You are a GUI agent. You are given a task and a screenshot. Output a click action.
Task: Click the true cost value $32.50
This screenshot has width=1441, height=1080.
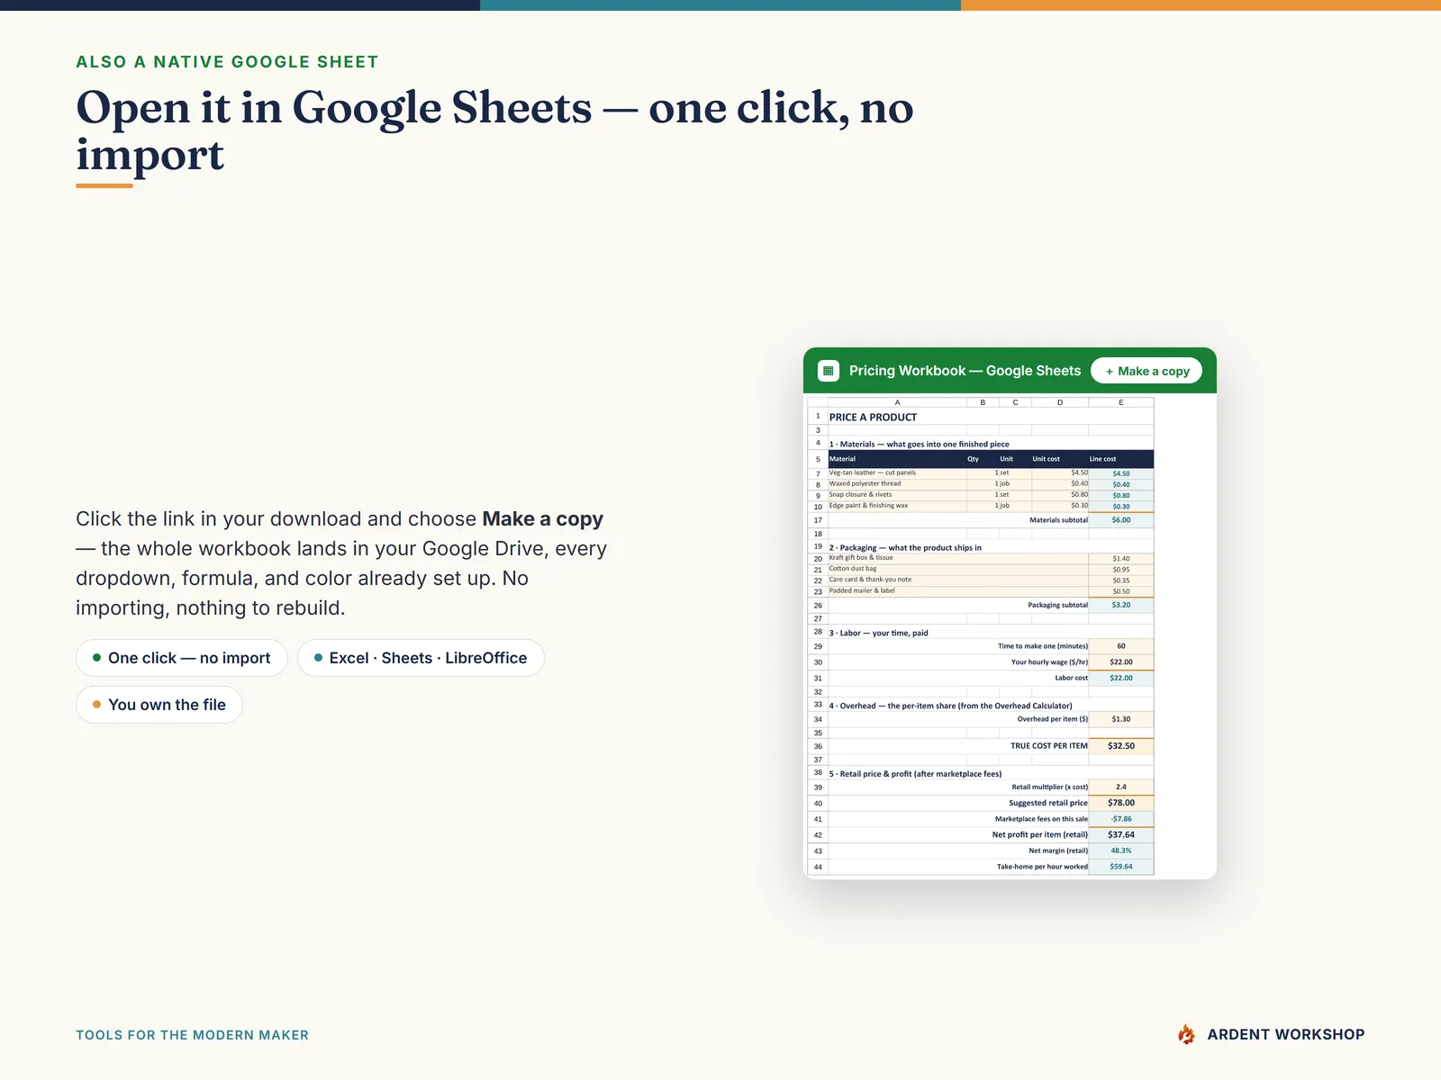point(1121,746)
